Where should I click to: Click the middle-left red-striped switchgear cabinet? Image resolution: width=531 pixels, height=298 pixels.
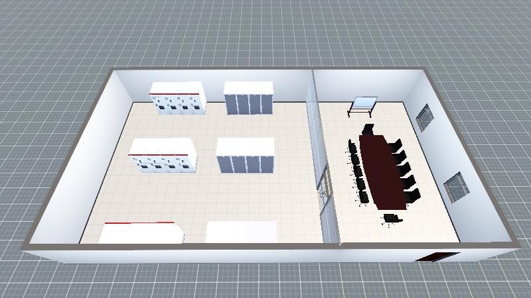(163, 158)
